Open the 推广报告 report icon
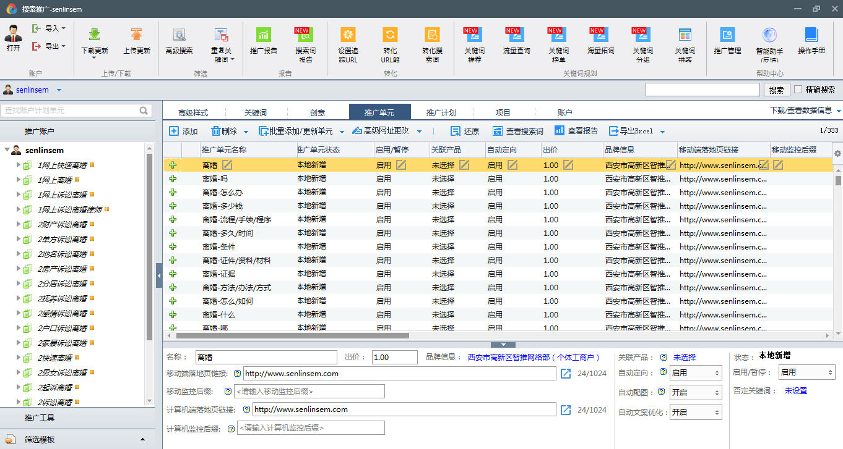Image resolution: width=843 pixels, height=449 pixels. tap(264, 35)
